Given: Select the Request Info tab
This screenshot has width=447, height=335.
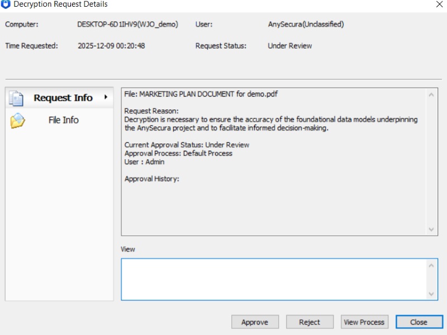Looking at the screenshot, I should (63, 97).
